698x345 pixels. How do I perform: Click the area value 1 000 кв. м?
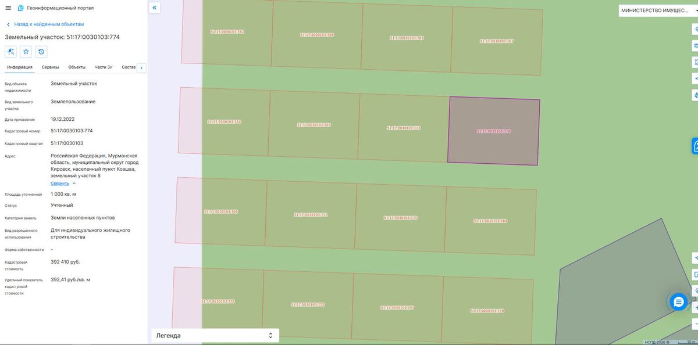click(x=63, y=194)
